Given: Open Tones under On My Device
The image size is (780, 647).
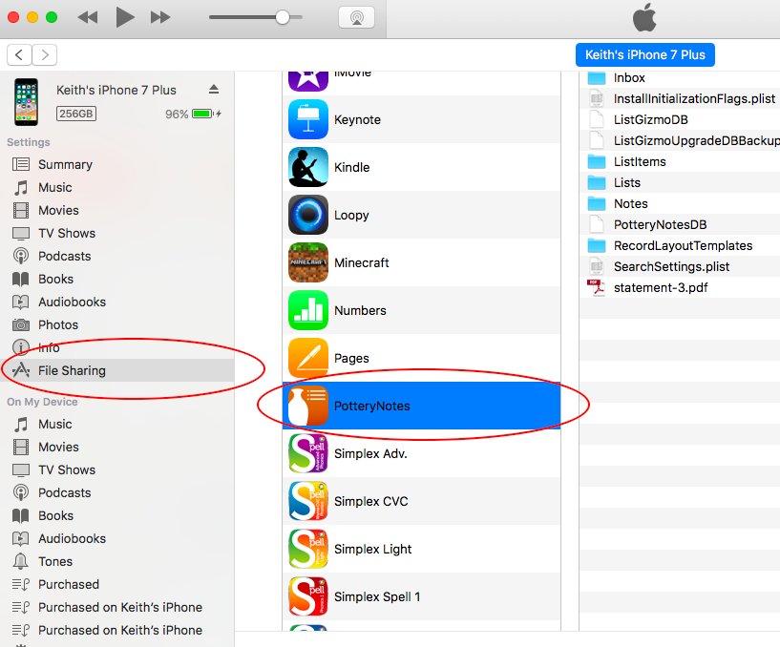Looking at the screenshot, I should click(116, 561).
